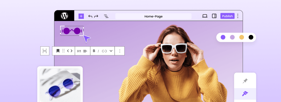Open the text alignment control
The width and height of the screenshot is (281, 102).
point(85,51)
